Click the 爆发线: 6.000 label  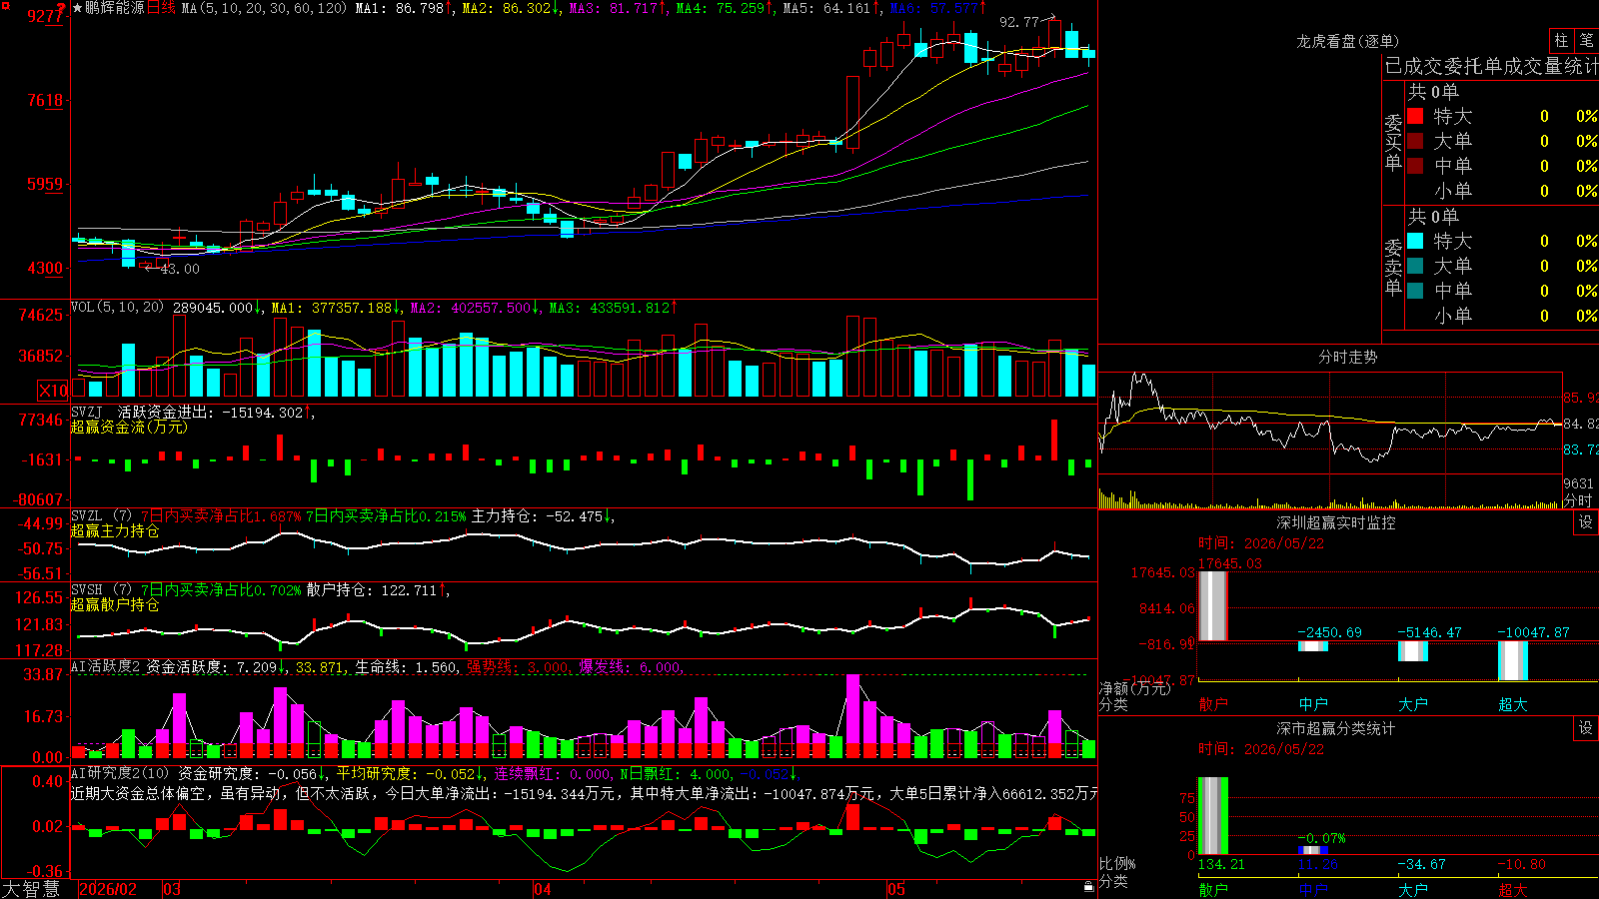(631, 667)
